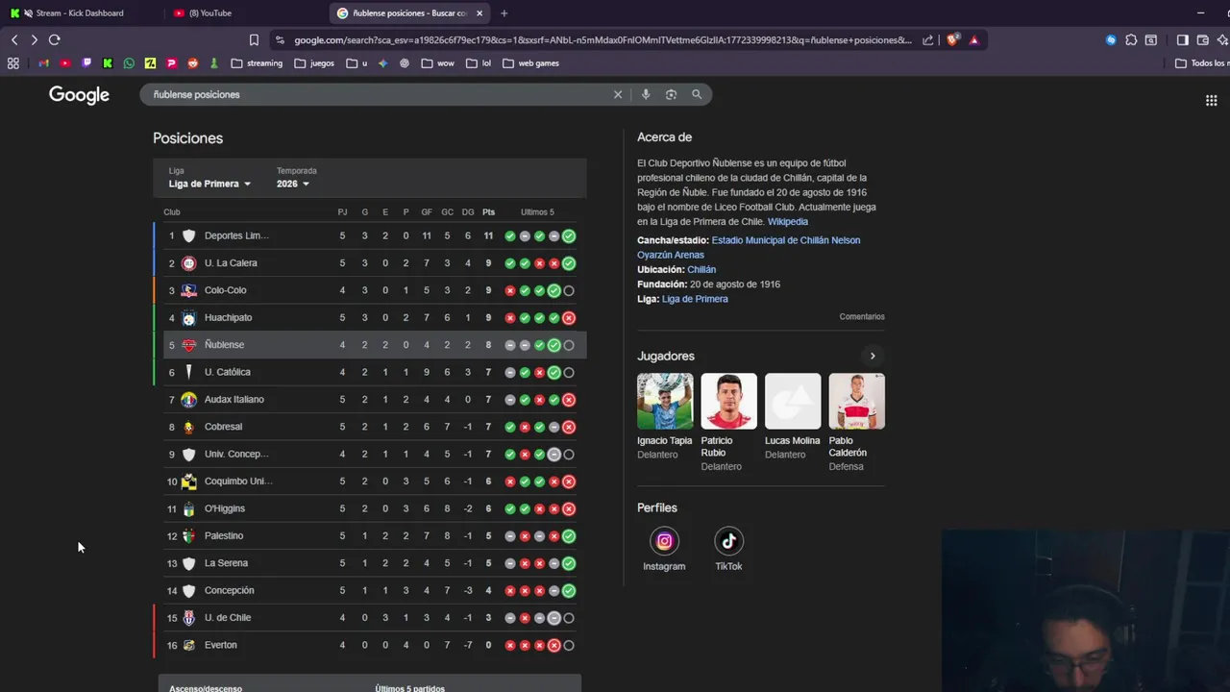The width and height of the screenshot is (1230, 692).
Task: Open Reddit bookmark icon
Action: (x=193, y=63)
